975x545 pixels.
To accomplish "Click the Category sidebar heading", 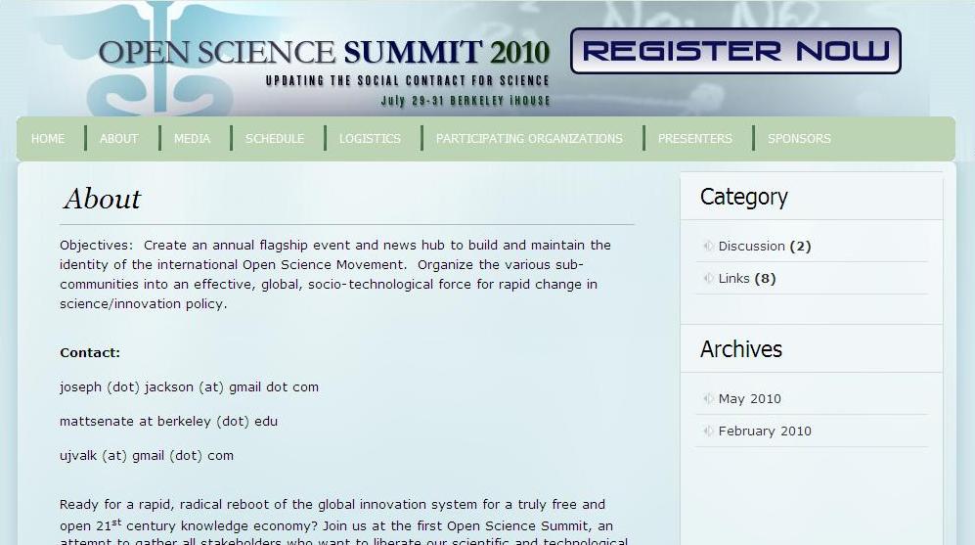I will click(x=743, y=198).
